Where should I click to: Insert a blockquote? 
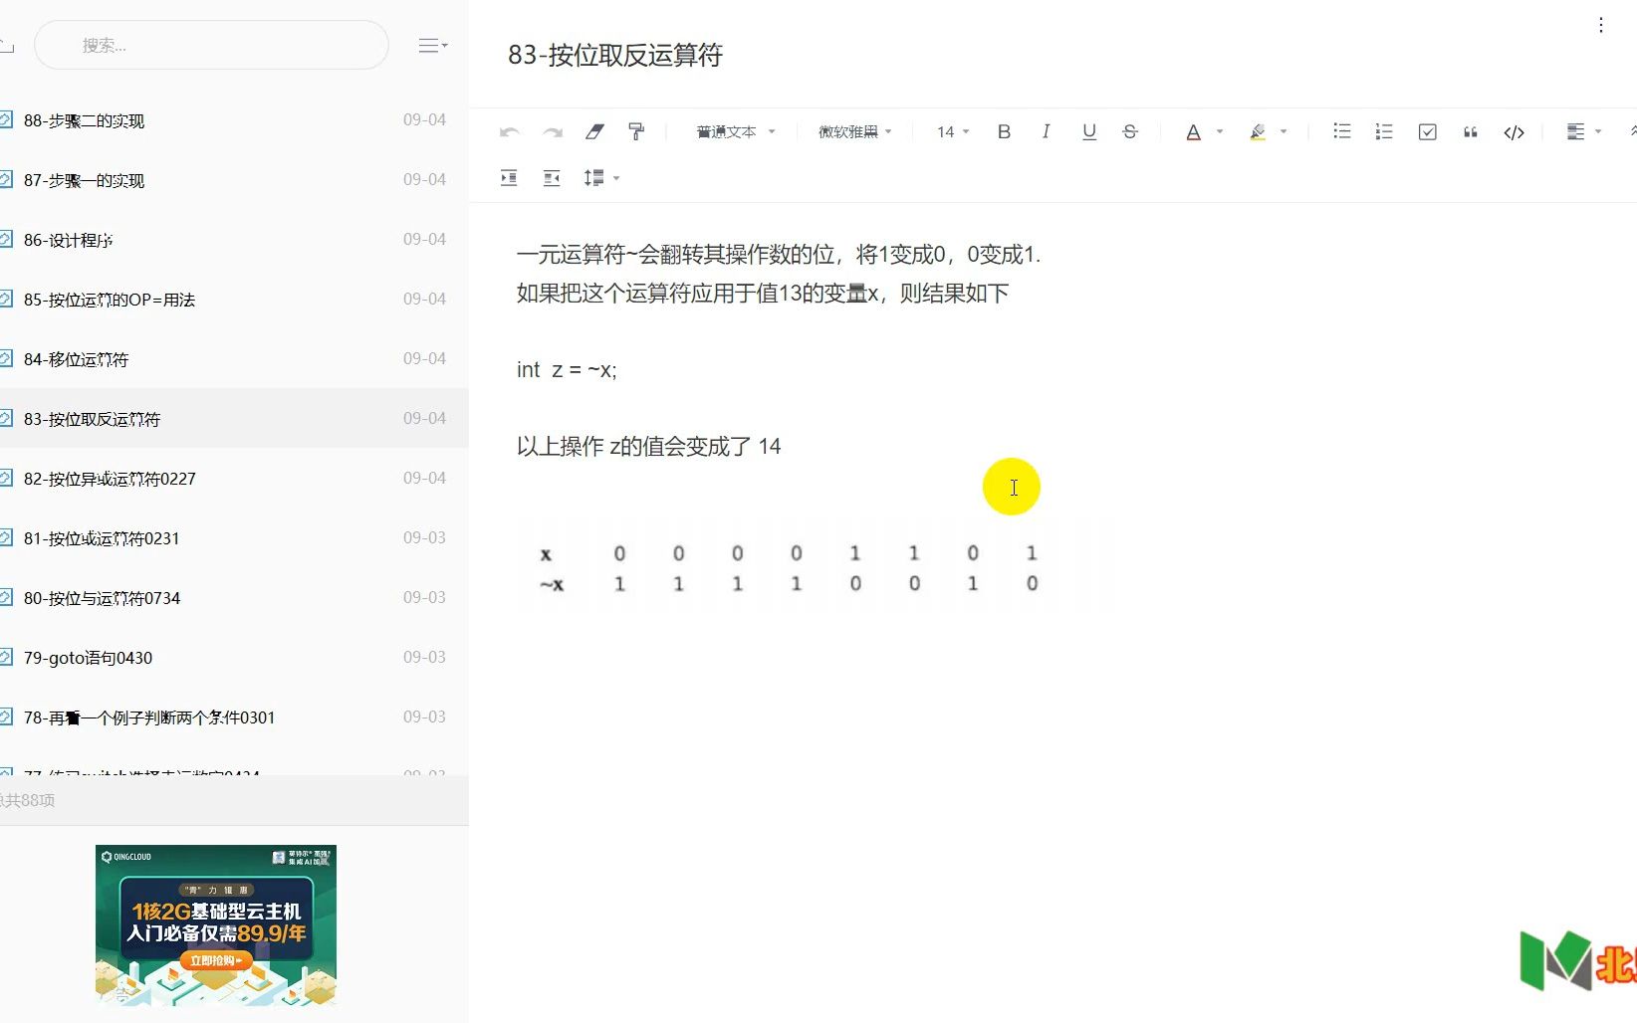coord(1470,131)
